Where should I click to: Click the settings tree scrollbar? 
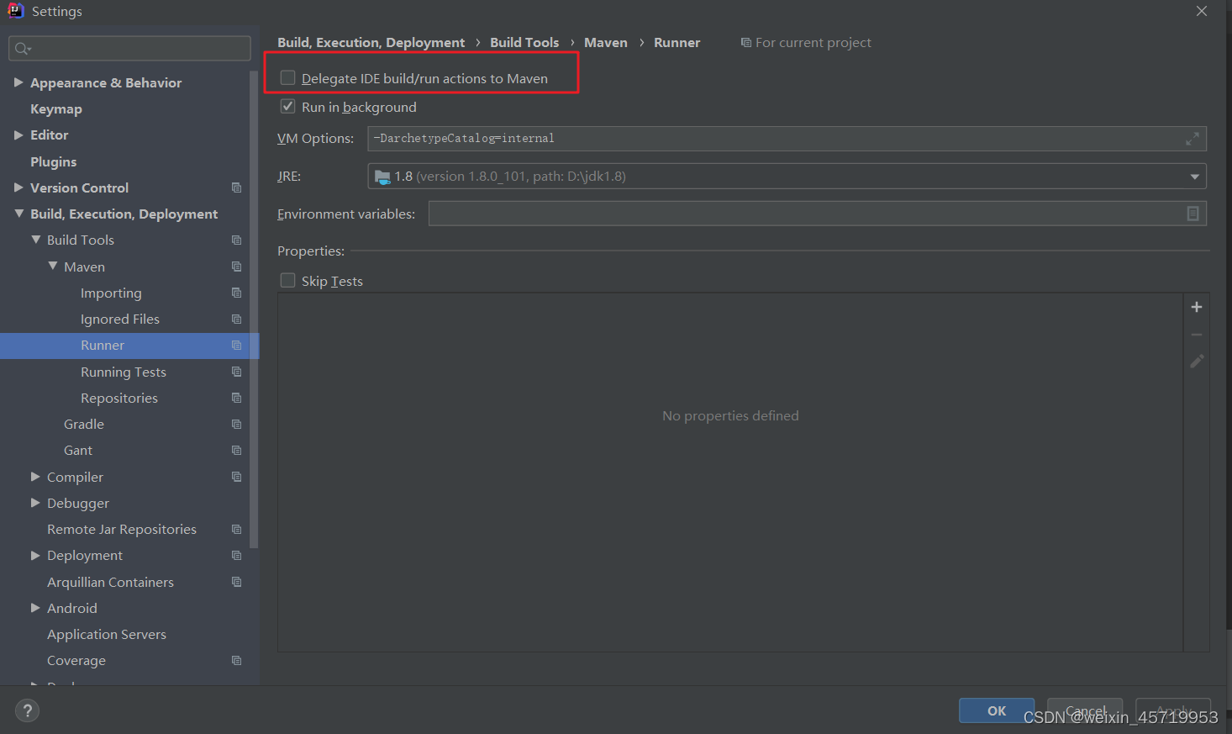click(x=254, y=311)
